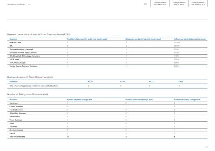Select the 'Zinc International' row label

point(16,130)
